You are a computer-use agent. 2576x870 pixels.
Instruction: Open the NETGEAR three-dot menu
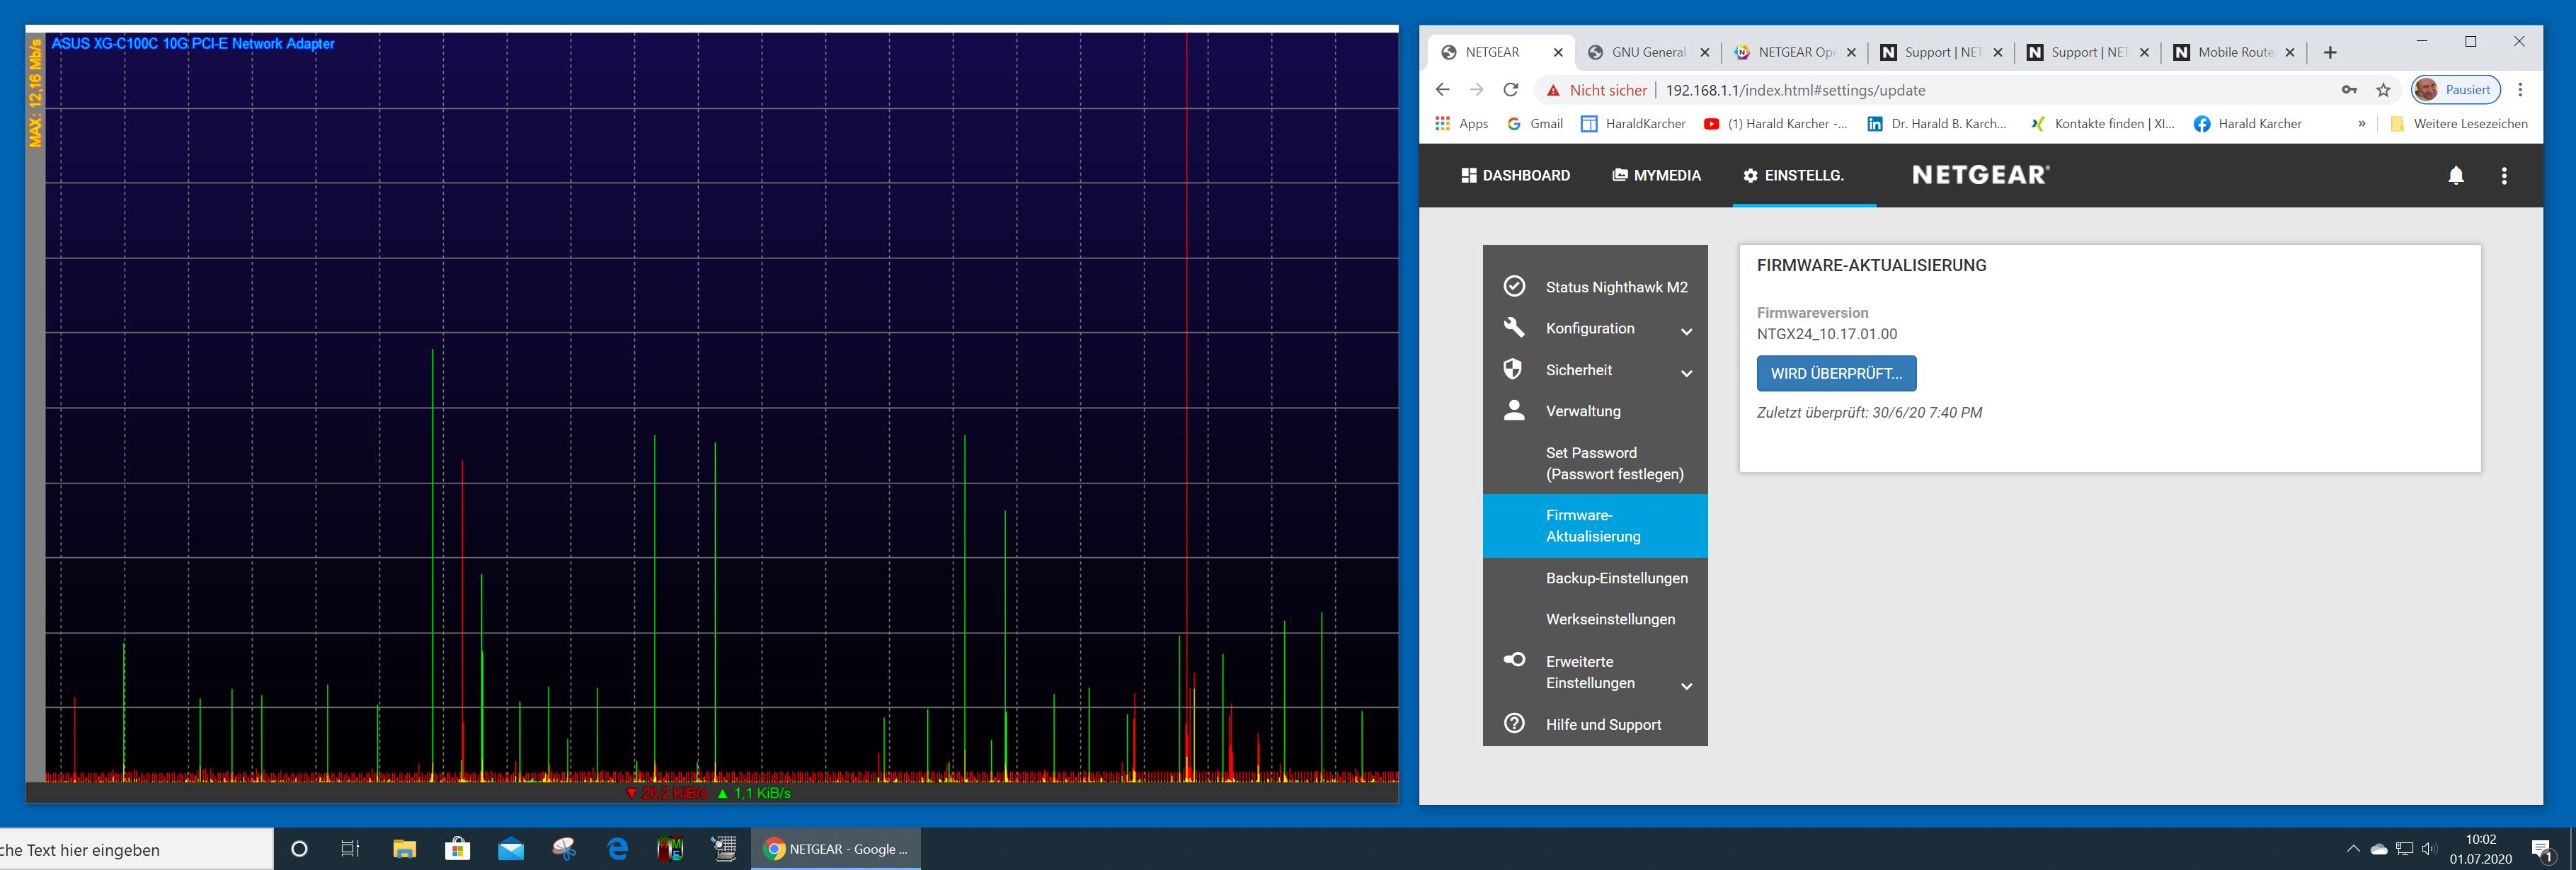pyautogui.click(x=2503, y=176)
